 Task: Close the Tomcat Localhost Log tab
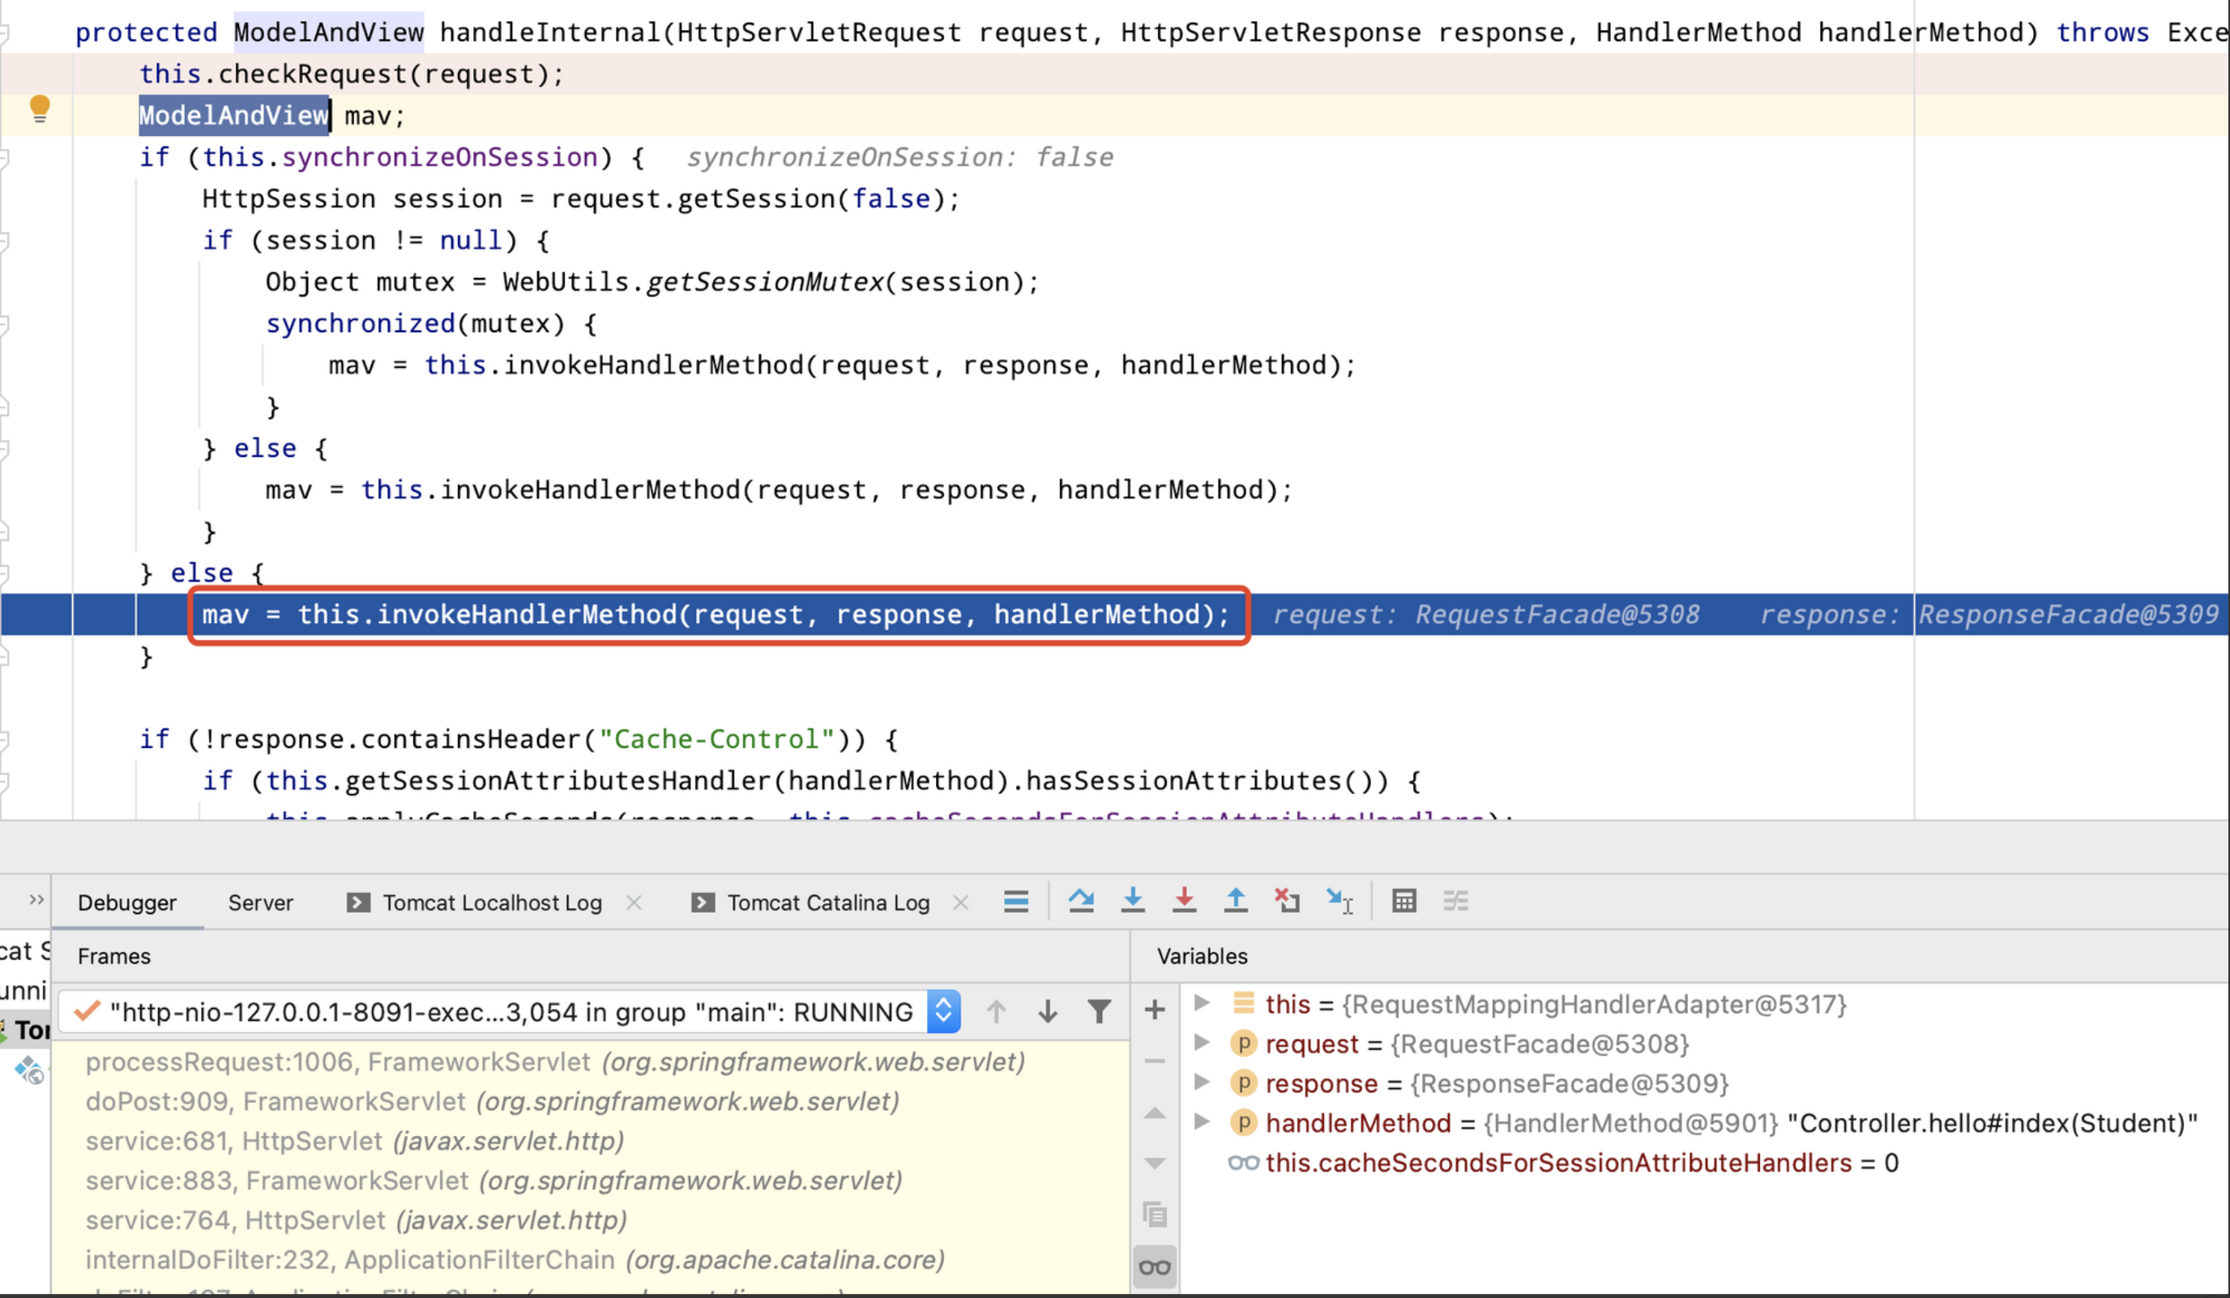(x=634, y=903)
